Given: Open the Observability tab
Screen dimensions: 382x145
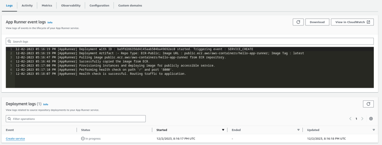Looking at the screenshot, I should pyautogui.click(x=71, y=5).
